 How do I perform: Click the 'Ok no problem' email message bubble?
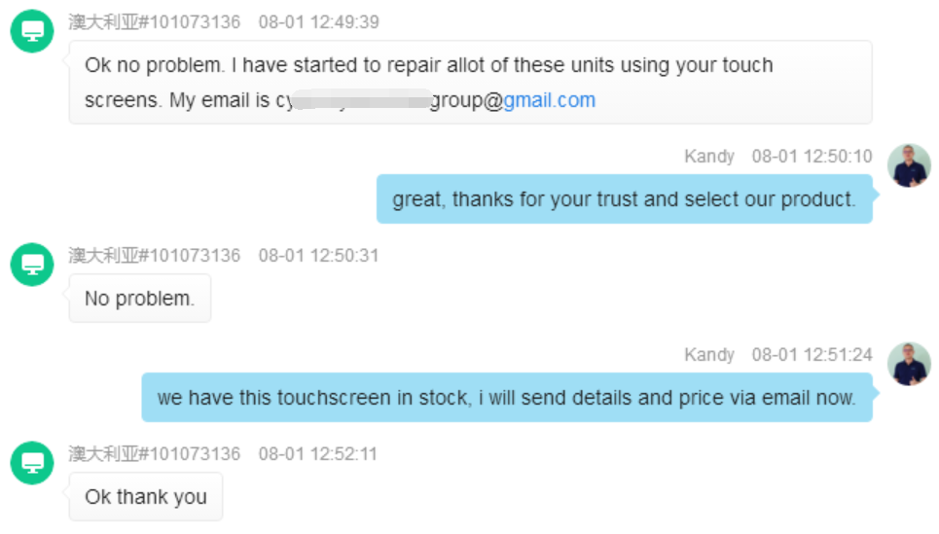[470, 82]
